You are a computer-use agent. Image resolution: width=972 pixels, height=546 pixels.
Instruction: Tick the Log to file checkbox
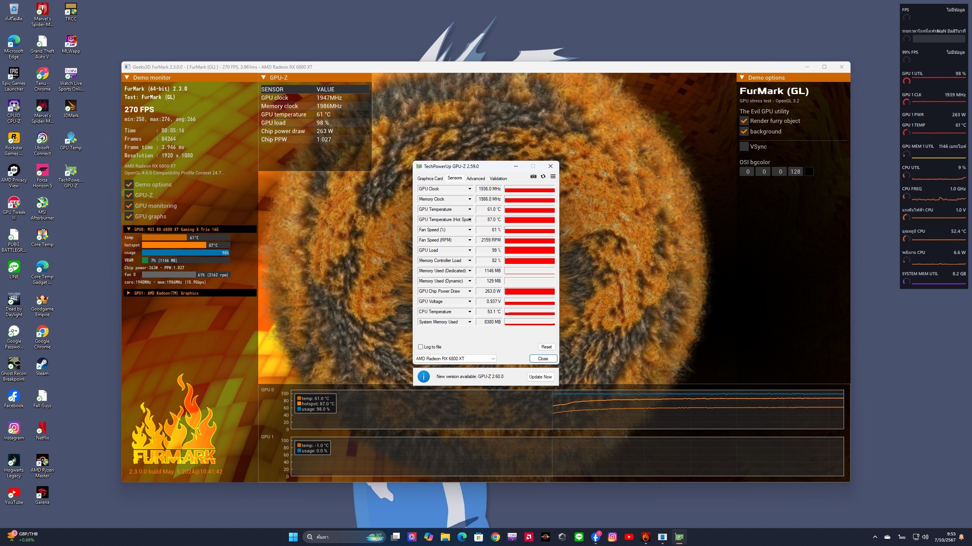click(421, 347)
